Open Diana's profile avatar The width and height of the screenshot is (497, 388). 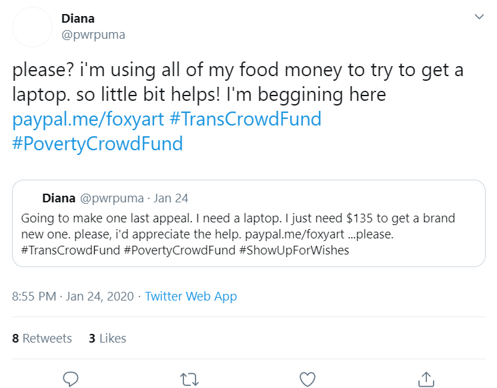point(32,27)
